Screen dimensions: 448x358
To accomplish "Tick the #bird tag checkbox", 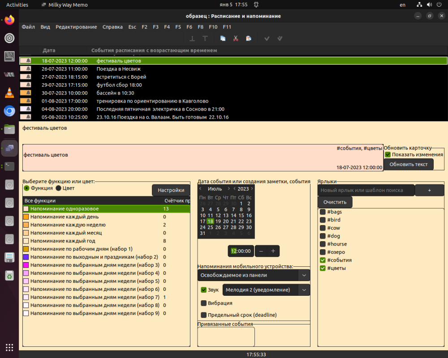I will [323, 220].
